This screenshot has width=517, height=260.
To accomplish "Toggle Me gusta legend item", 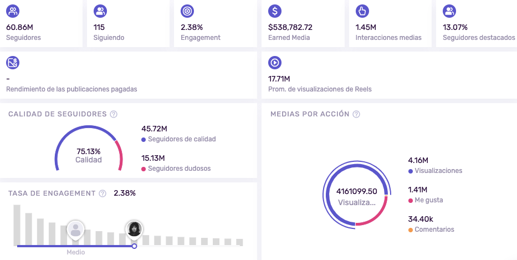I will click(426, 200).
